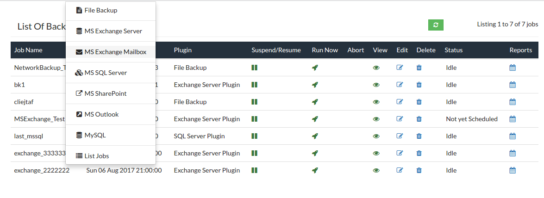Click the 'Sun 06 Aug 2017 21:00:00' date
544x198 pixels.
point(124,170)
